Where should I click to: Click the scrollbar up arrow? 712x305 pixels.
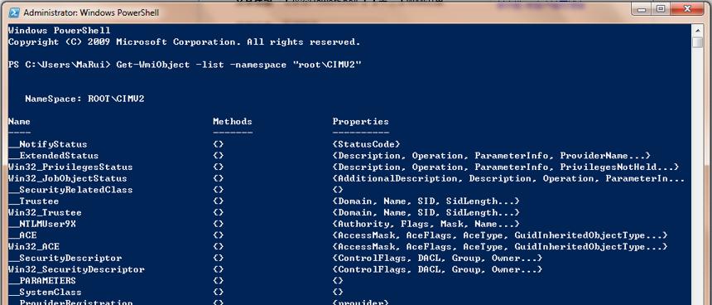click(x=697, y=30)
